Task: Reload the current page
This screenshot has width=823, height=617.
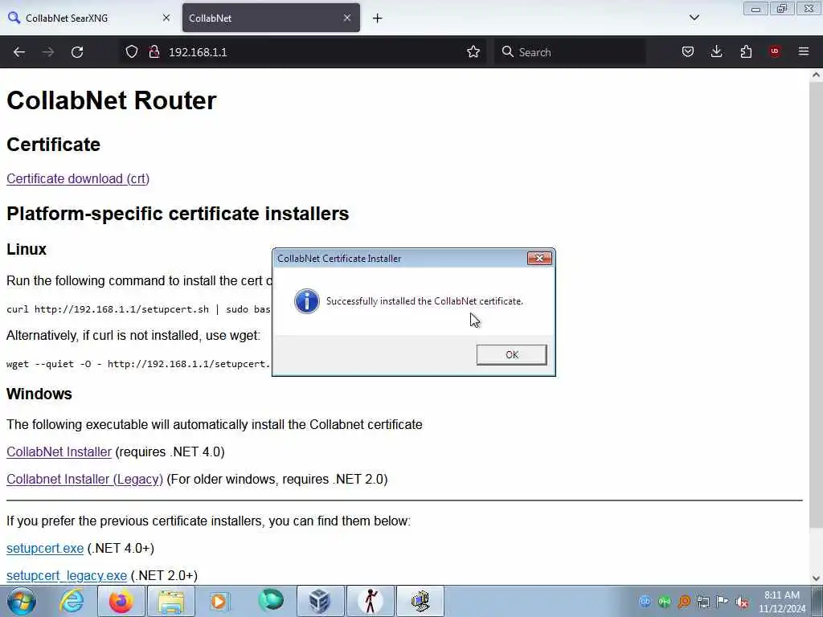Action: 77,52
